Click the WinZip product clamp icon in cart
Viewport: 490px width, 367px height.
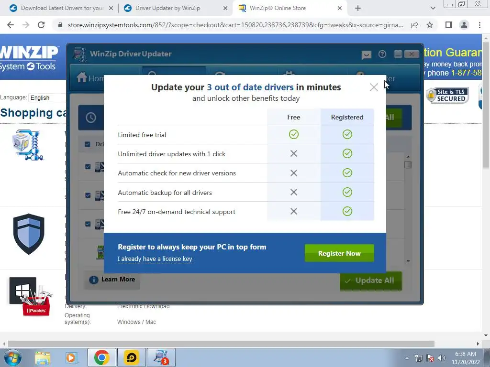coord(28,145)
